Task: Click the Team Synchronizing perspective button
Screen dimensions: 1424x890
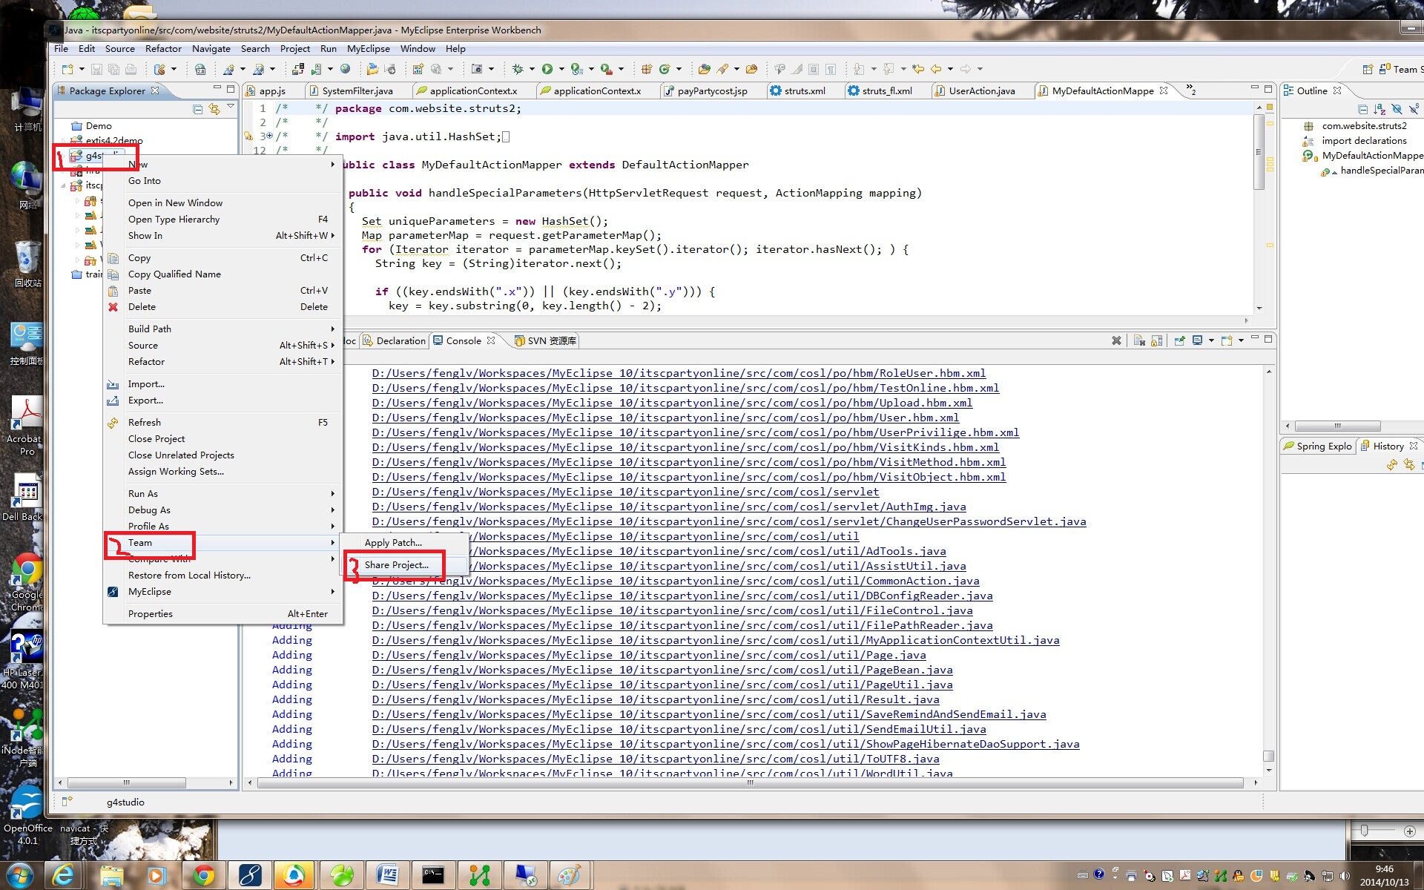Action: (x=1400, y=69)
